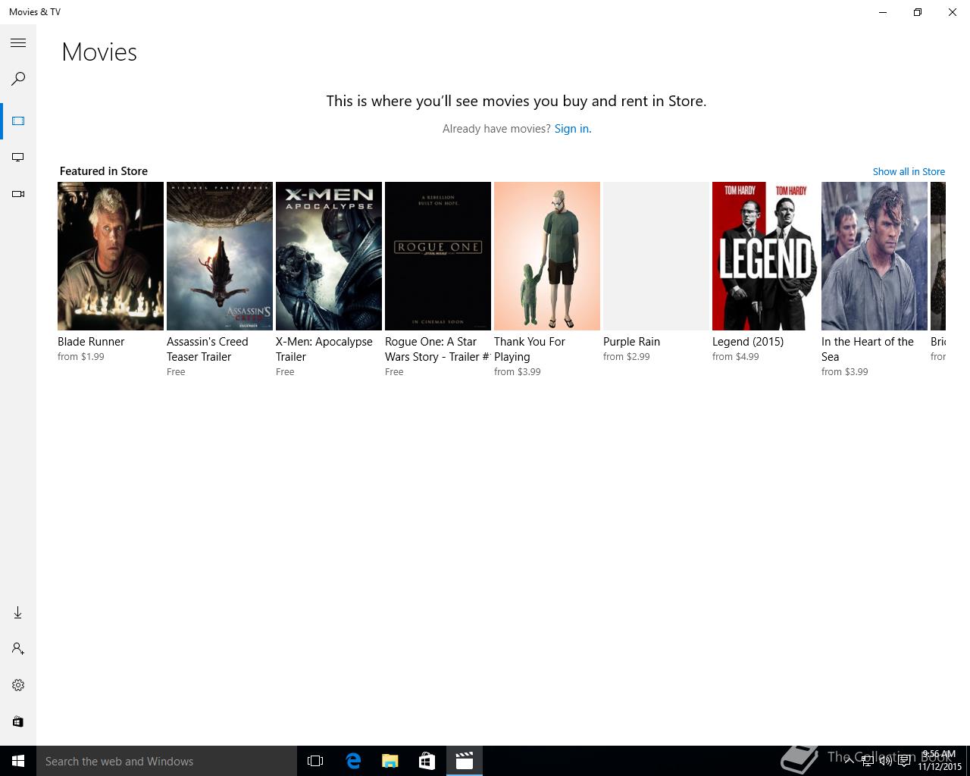Click the Movies & TV taskbar icon
970x776 pixels.
point(465,761)
